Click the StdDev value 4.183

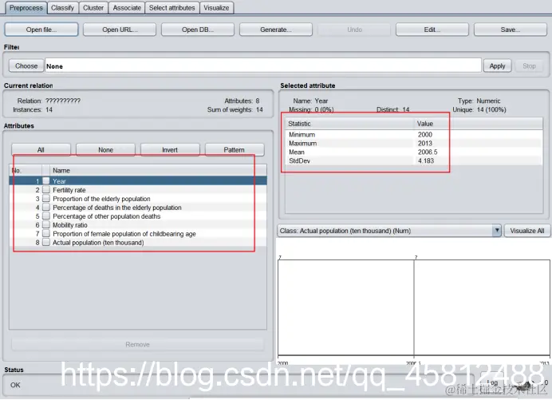click(426, 161)
